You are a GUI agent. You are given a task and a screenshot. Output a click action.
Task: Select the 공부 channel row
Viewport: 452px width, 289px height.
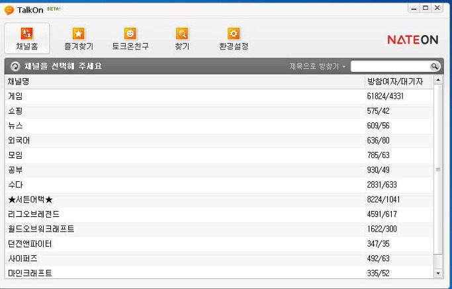tap(219, 170)
